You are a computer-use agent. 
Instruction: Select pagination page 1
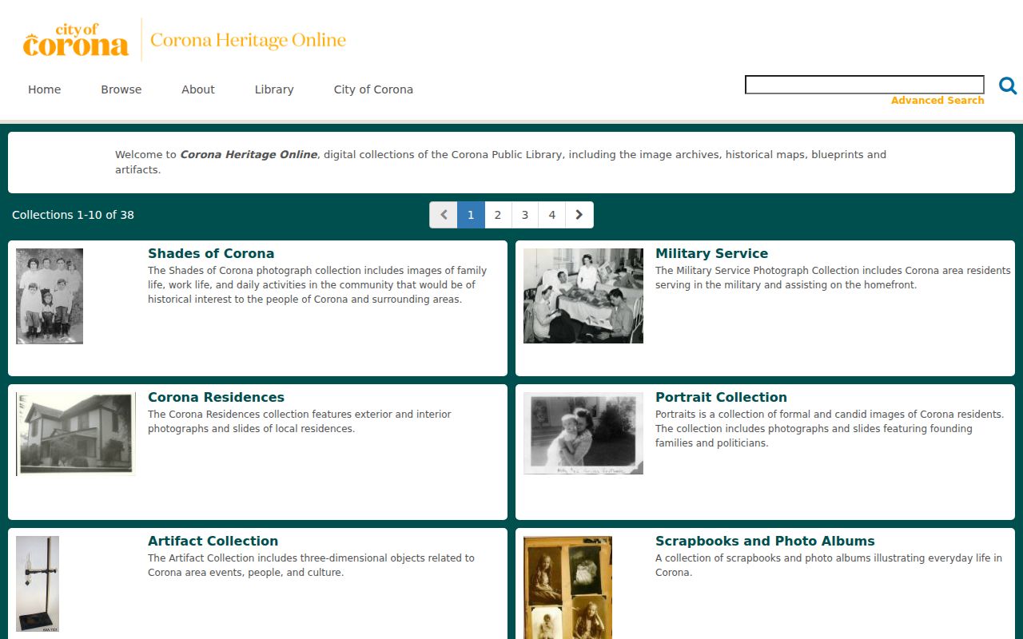[x=471, y=215]
